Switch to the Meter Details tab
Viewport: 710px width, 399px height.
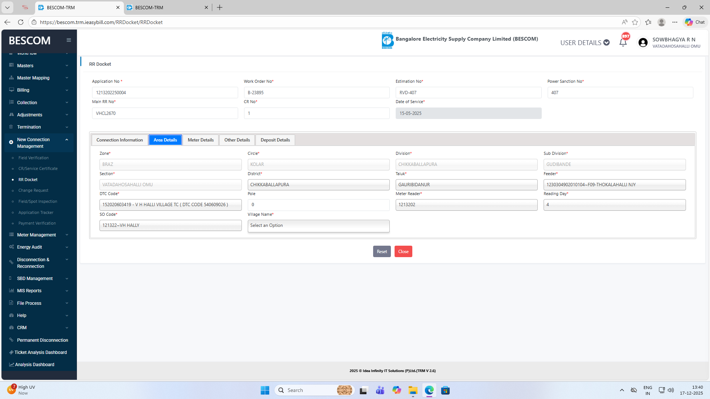point(200,140)
